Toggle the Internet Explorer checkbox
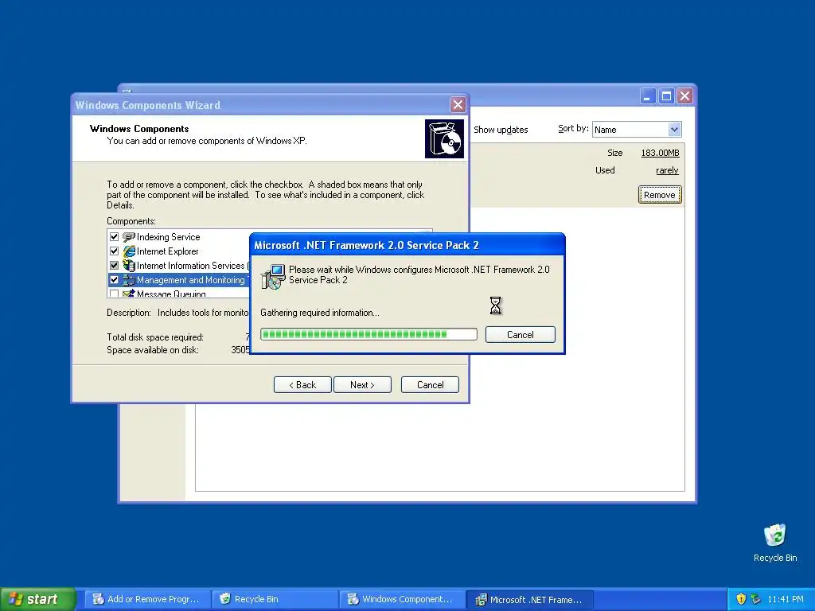The image size is (815, 611). [115, 251]
